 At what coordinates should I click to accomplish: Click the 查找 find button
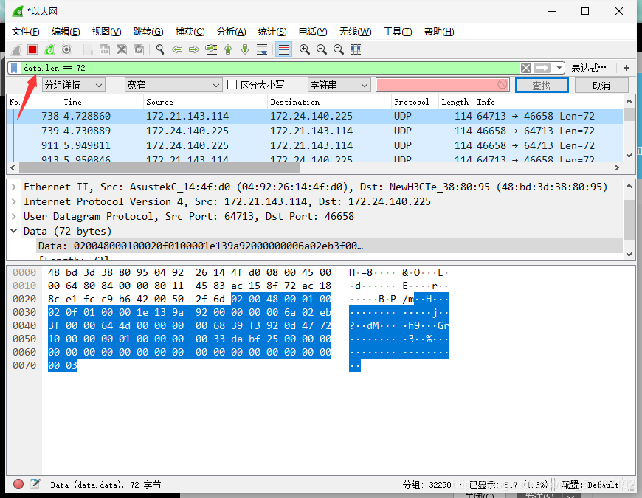coord(542,86)
